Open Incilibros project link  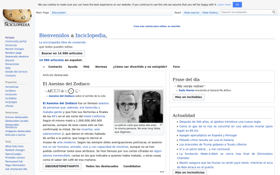(11, 91)
